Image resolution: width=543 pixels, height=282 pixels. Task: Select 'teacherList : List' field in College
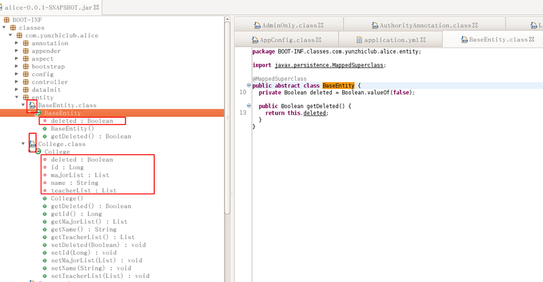[83, 190]
